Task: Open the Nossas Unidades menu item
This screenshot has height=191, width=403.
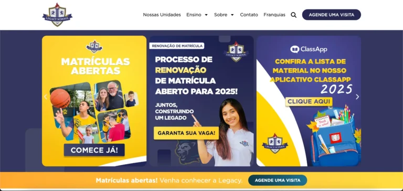Action: pos(162,15)
